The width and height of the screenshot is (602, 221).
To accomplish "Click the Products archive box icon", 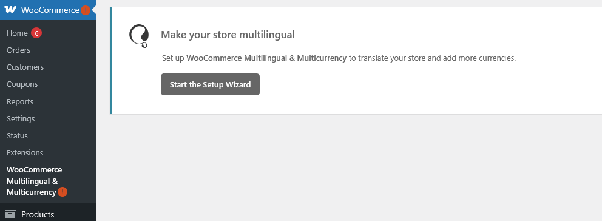I will pyautogui.click(x=10, y=214).
